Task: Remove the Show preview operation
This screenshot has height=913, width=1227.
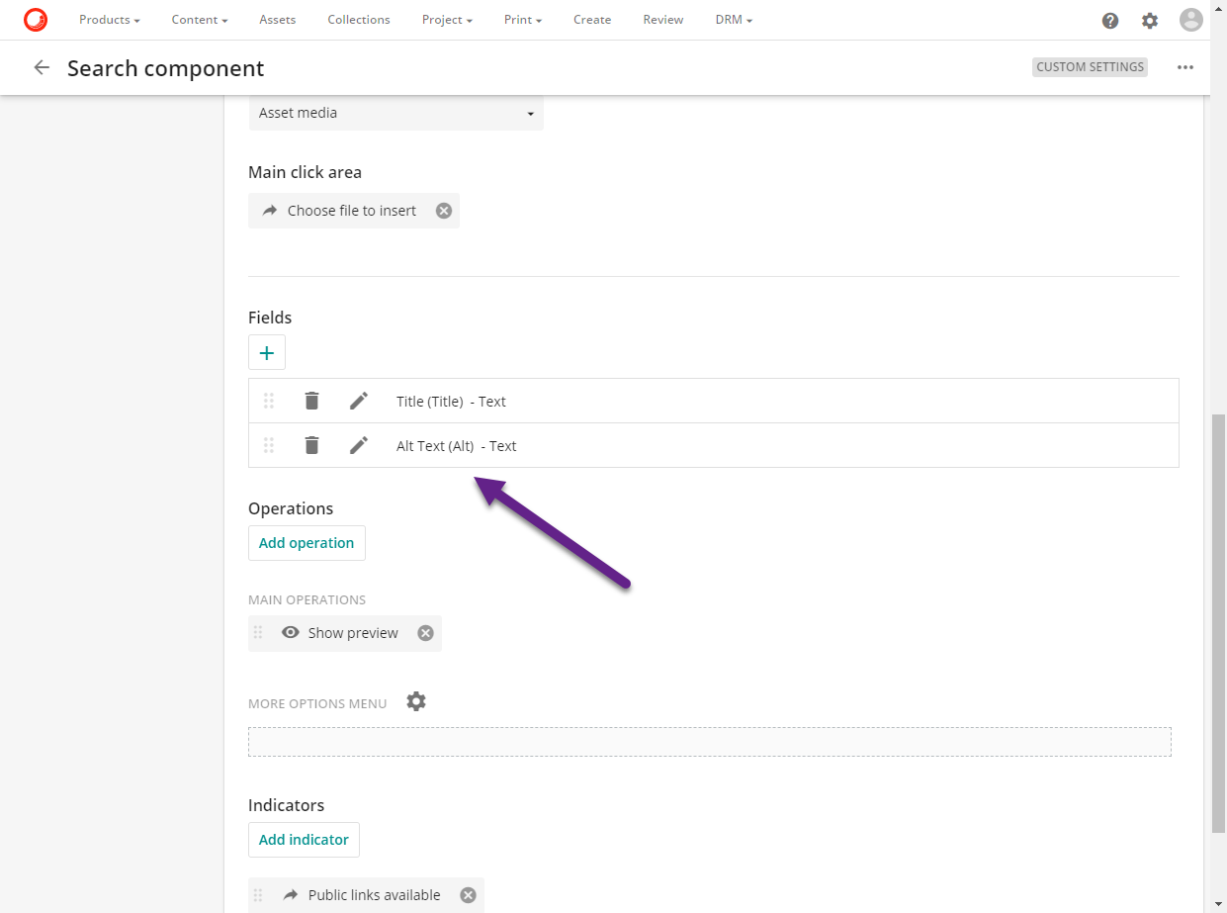Action: point(425,633)
